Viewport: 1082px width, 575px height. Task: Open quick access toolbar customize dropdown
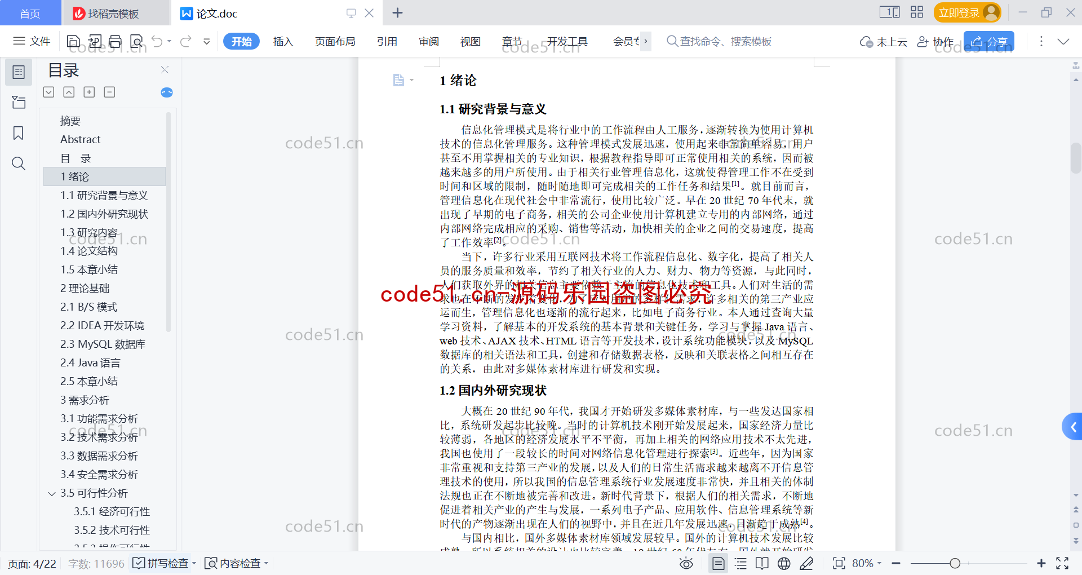(207, 41)
